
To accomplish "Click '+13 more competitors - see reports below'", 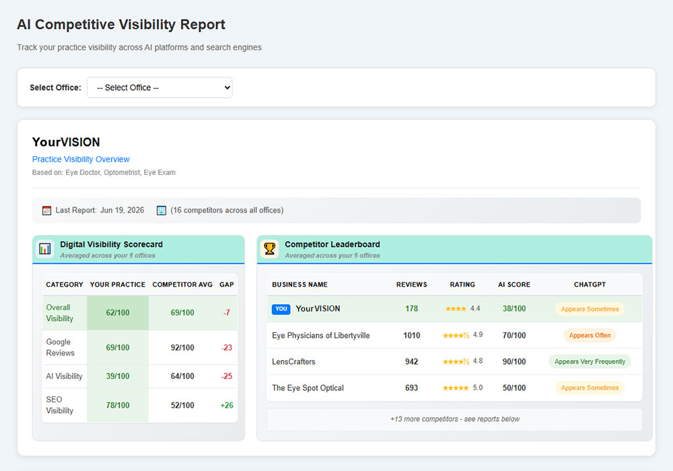I will click(454, 419).
